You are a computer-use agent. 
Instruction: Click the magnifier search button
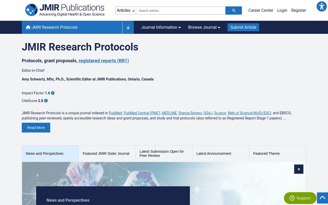[x=233, y=11]
